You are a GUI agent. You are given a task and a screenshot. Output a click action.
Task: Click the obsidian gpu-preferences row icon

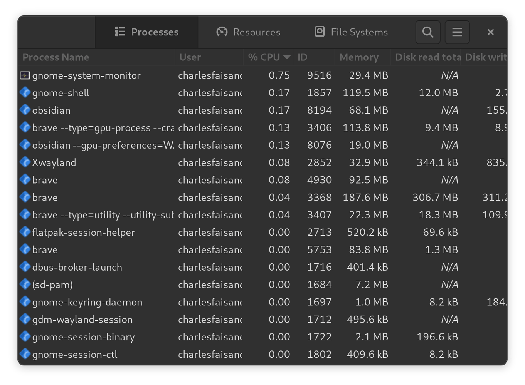(25, 145)
